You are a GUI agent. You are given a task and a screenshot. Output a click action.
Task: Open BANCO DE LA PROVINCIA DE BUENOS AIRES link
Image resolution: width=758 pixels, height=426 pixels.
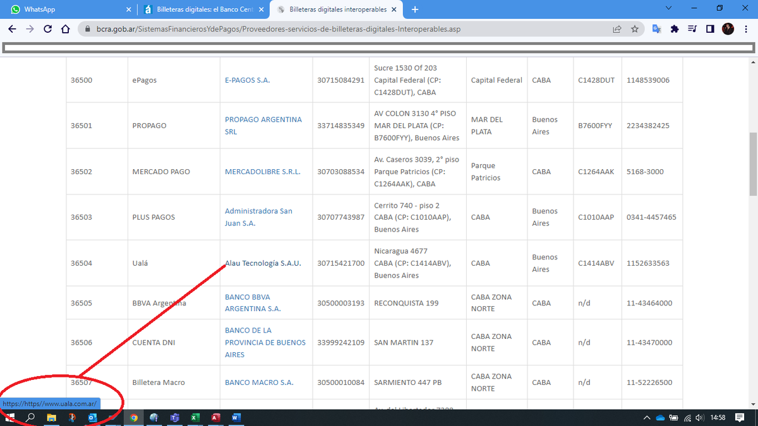pyautogui.click(x=265, y=343)
